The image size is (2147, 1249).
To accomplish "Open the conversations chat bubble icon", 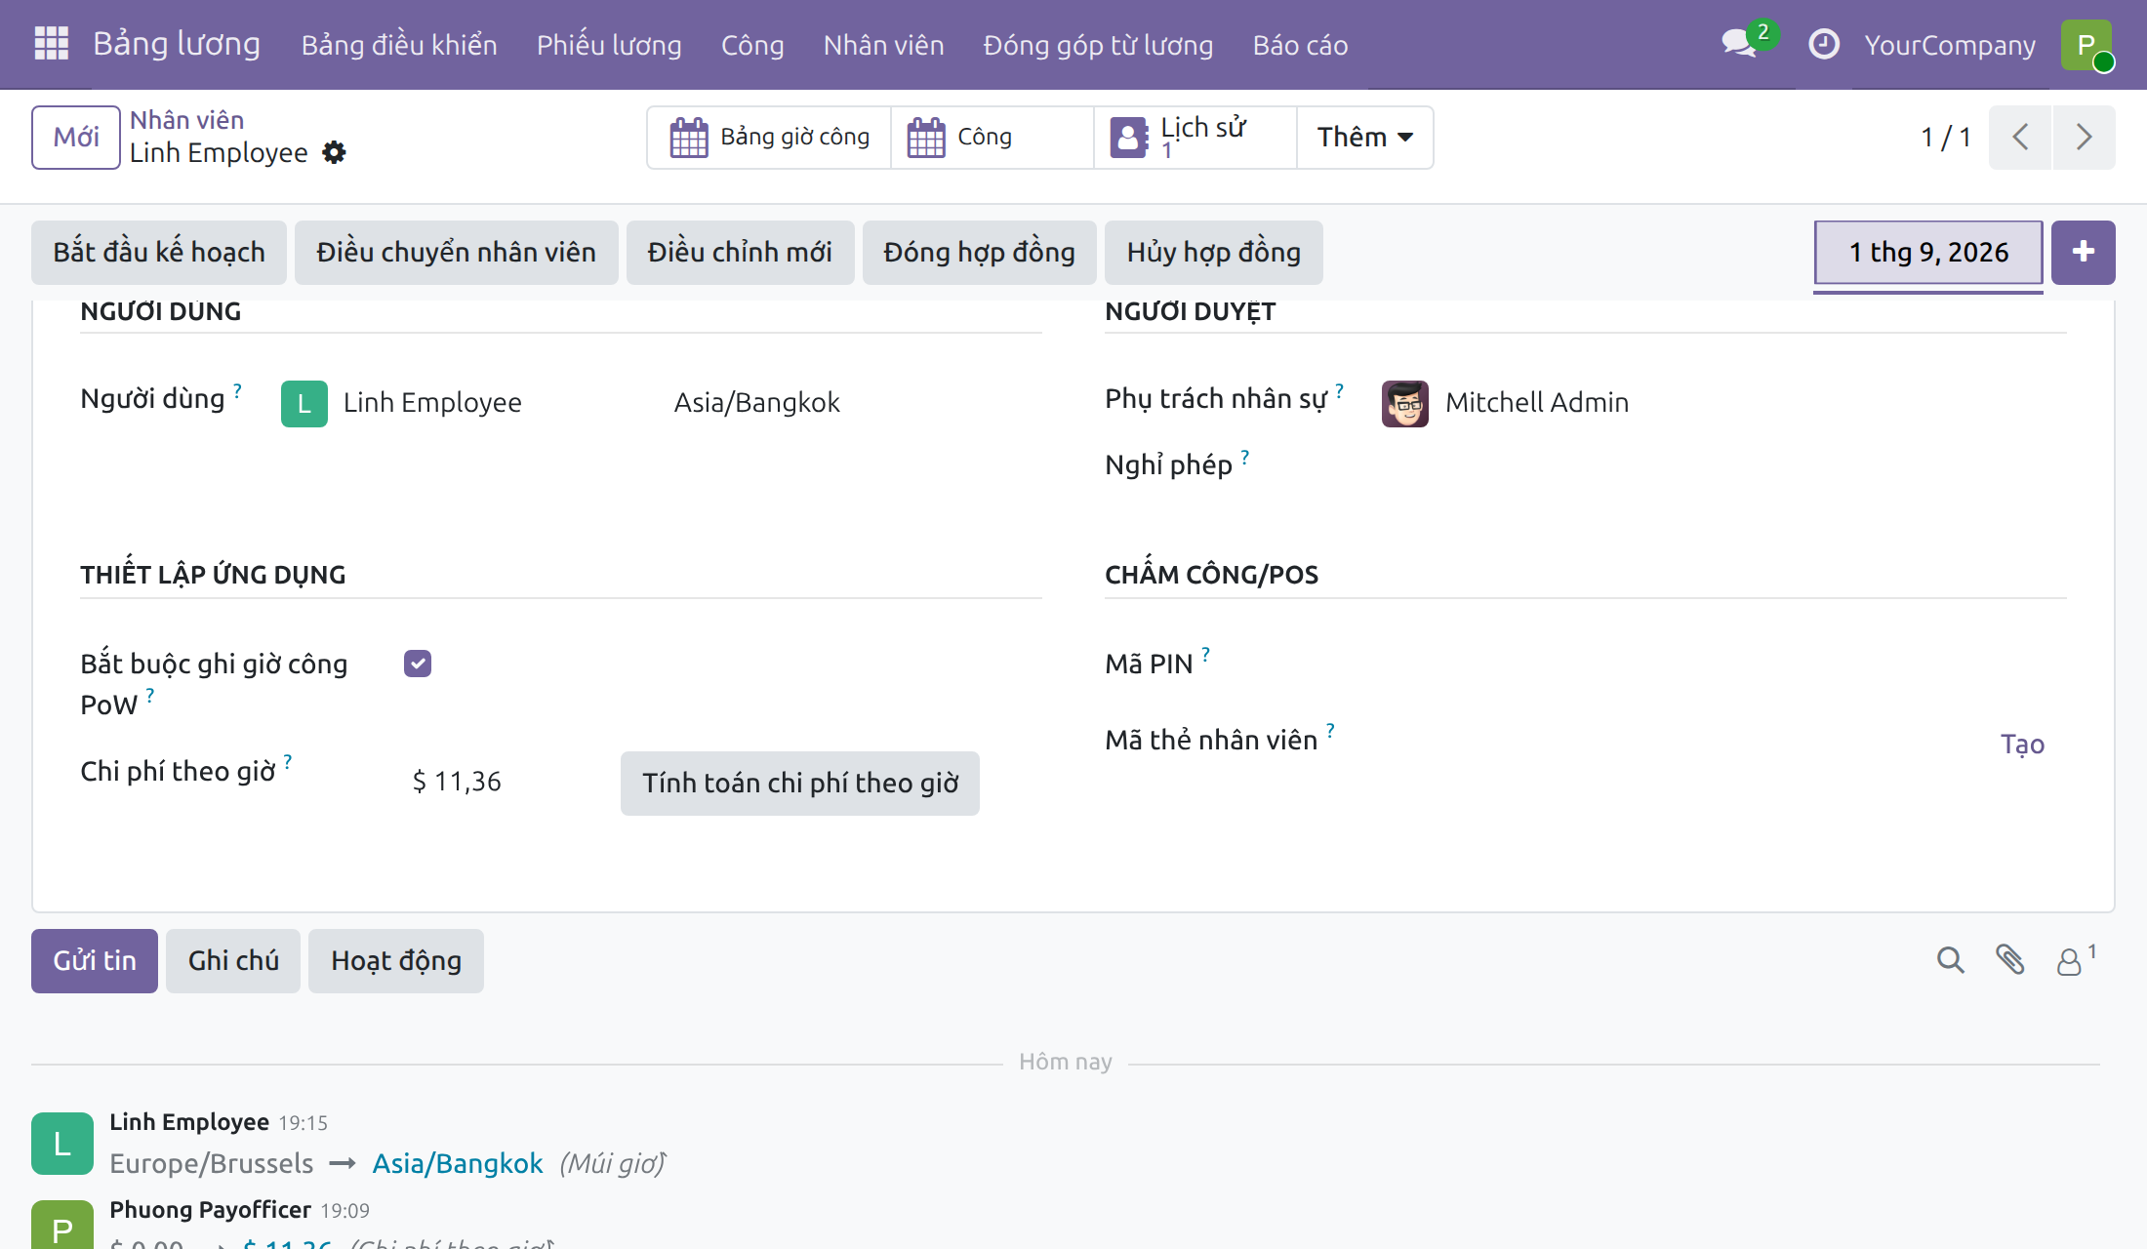I will (1740, 44).
